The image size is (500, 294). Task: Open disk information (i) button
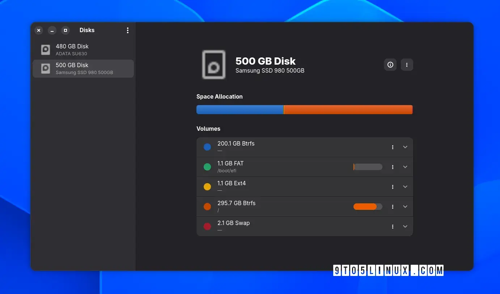(390, 65)
